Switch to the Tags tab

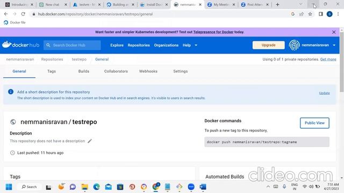tap(52, 71)
